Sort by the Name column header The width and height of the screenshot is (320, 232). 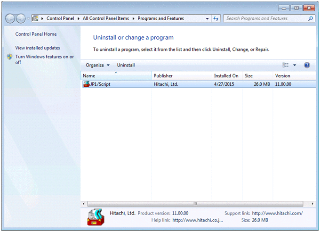116,75
